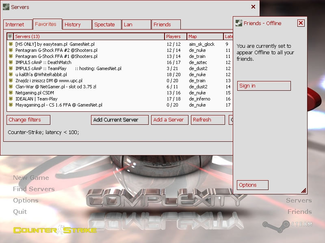The width and height of the screenshot is (325, 243).
Task: Click filter text 'Counter-Strike; latency < 100;'
Action: [x=43, y=132]
